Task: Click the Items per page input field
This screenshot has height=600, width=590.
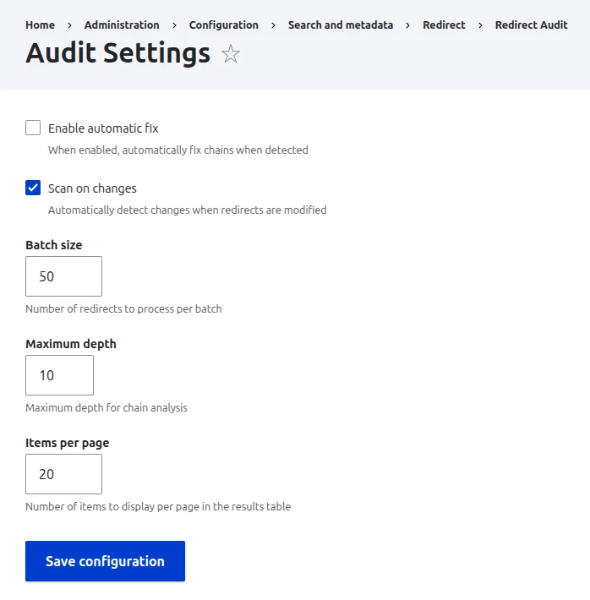Action: coord(63,474)
